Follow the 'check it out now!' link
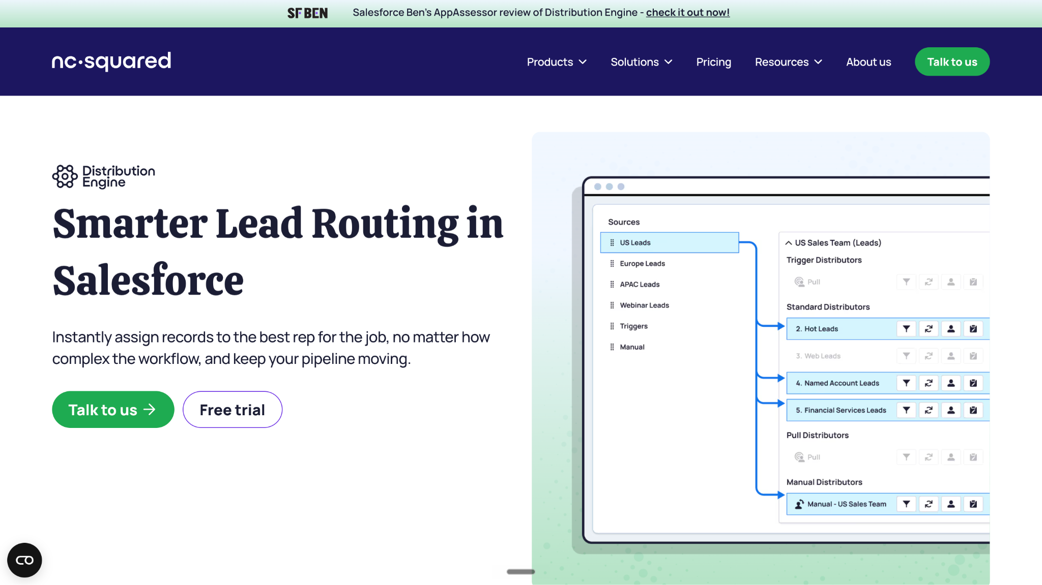 (688, 13)
